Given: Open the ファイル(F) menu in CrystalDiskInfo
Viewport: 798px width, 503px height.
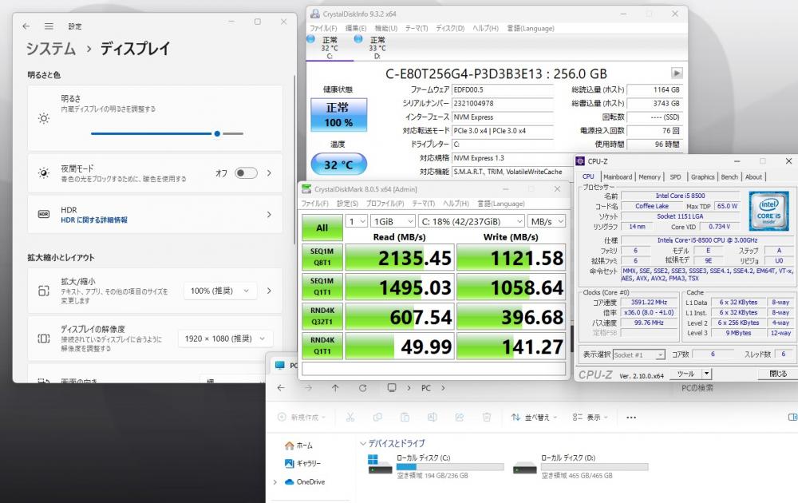Looking at the screenshot, I should [323, 29].
